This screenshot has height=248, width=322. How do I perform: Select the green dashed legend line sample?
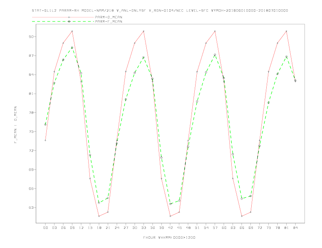(x=63, y=21)
